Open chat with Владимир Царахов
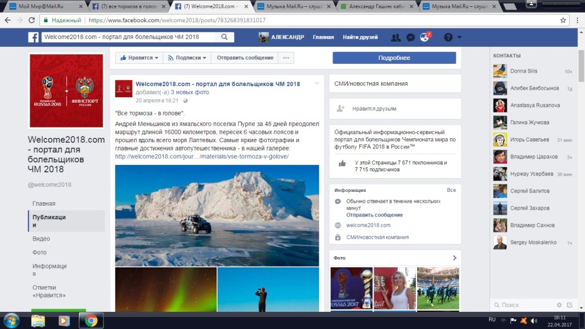Image resolution: width=585 pixels, height=329 pixels. pyautogui.click(x=533, y=157)
